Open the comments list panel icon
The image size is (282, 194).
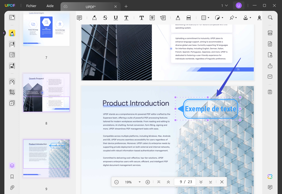coord(270,187)
